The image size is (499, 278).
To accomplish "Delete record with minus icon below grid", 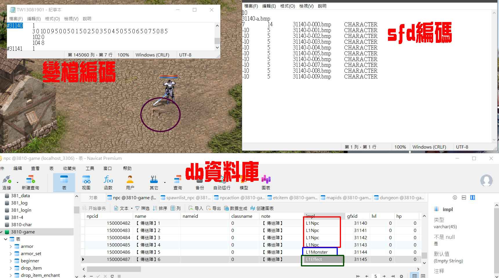I will click(91, 276).
